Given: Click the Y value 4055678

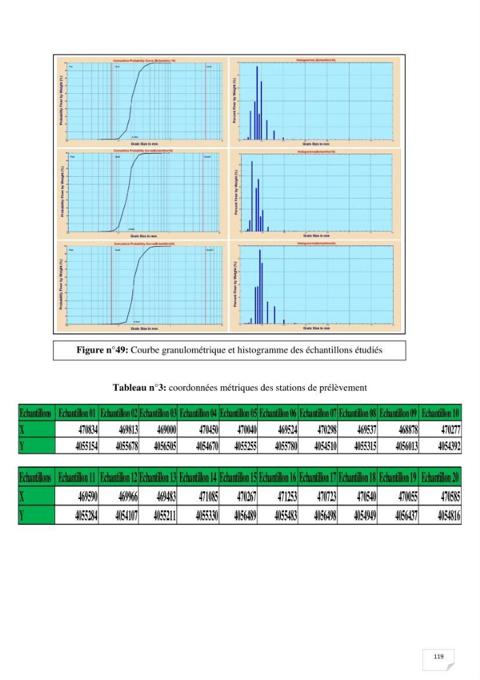Looking at the screenshot, I should (x=127, y=446).
